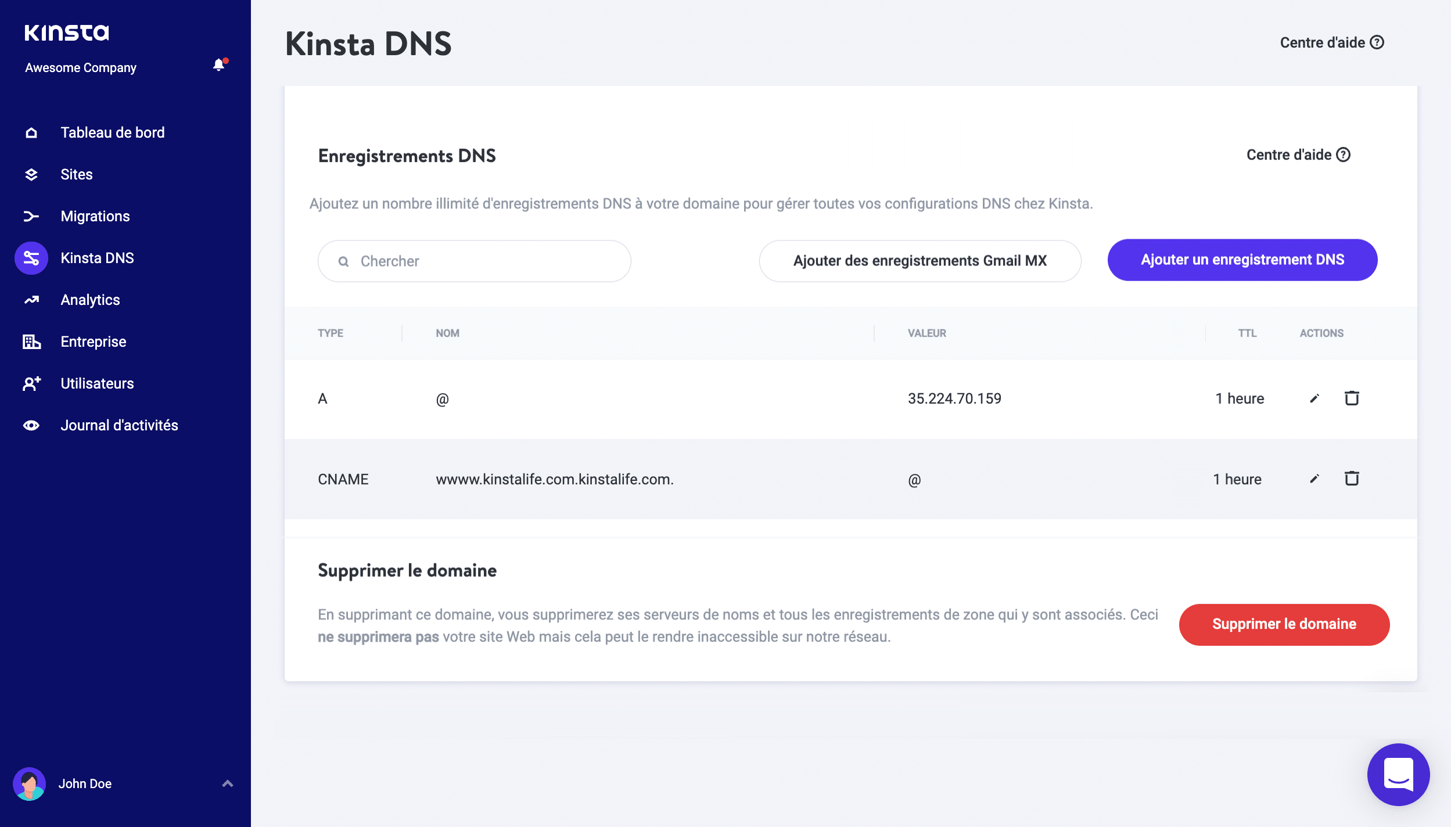Open the Sites section

pyautogui.click(x=76, y=174)
